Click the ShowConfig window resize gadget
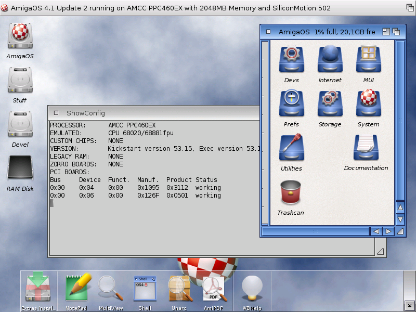The height and width of the screenshot is (312, 416). click(x=381, y=251)
